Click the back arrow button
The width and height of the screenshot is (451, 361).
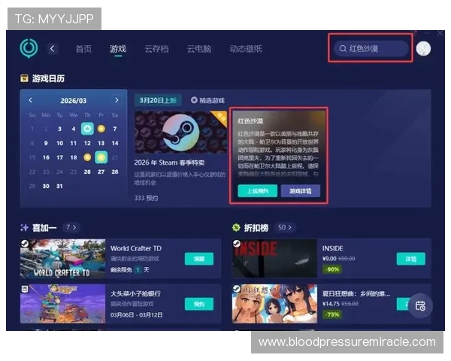tap(53, 49)
